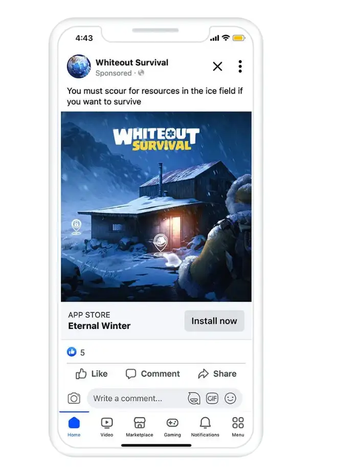This screenshot has width=338, height=467.
Task: Open the GIF picker in comment box
Action: click(x=212, y=398)
